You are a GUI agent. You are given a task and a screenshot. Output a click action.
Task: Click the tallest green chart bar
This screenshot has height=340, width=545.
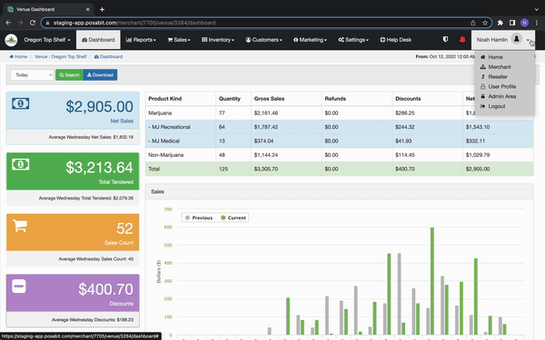(432, 281)
